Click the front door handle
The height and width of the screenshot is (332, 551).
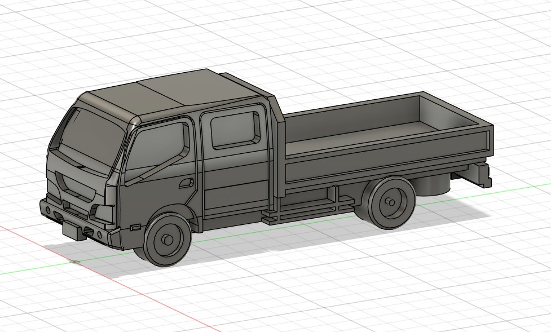186,183
